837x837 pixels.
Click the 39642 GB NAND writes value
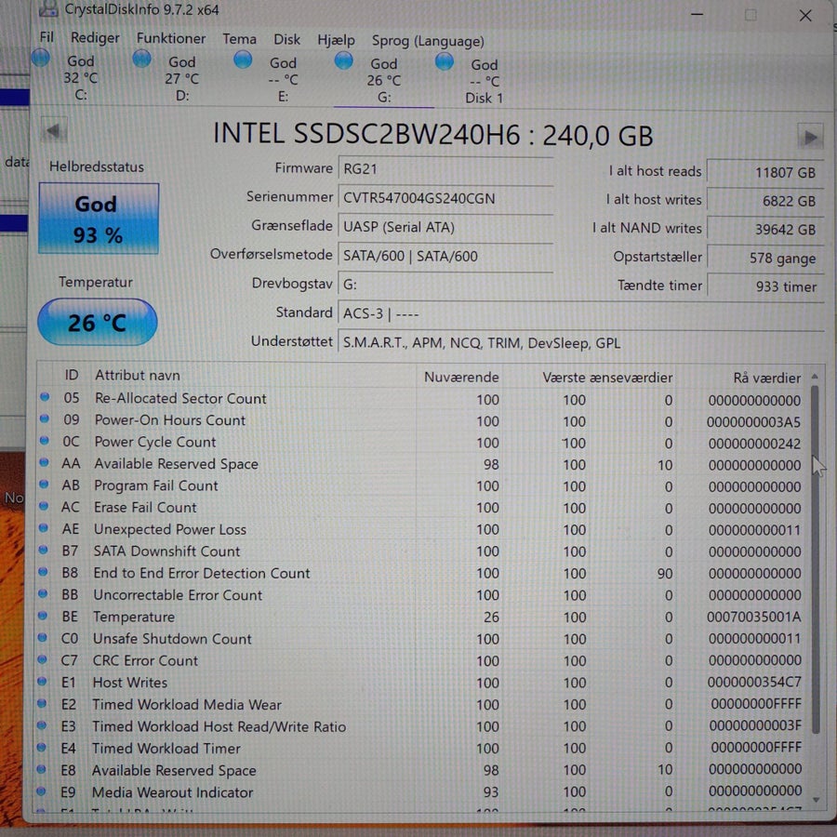[x=765, y=230]
